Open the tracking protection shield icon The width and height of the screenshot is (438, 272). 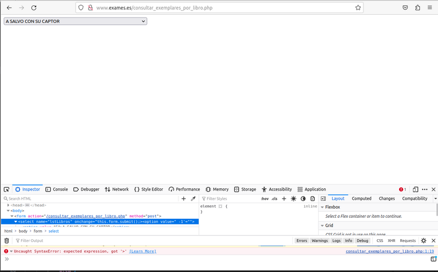click(81, 8)
